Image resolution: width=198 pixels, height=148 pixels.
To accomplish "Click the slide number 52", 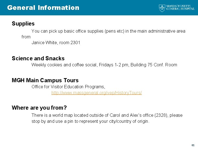I will (193, 145).
